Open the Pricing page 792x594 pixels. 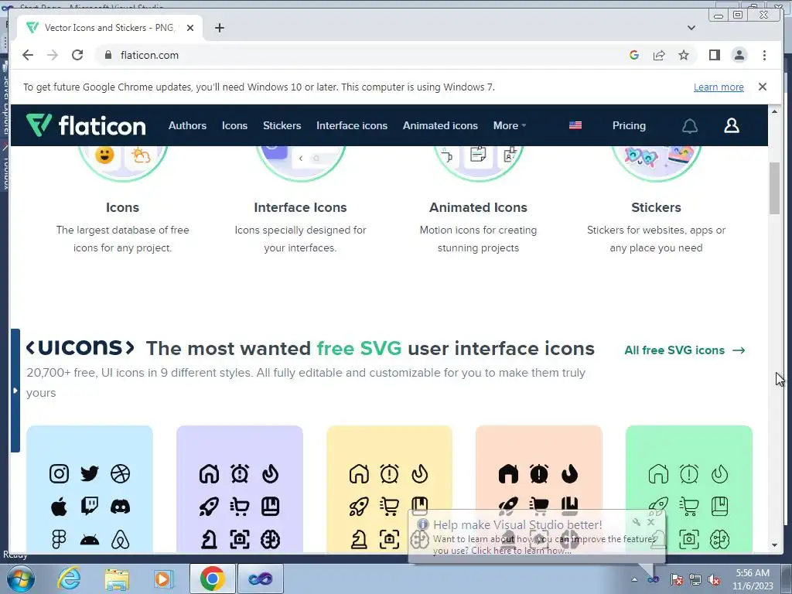pyautogui.click(x=629, y=125)
